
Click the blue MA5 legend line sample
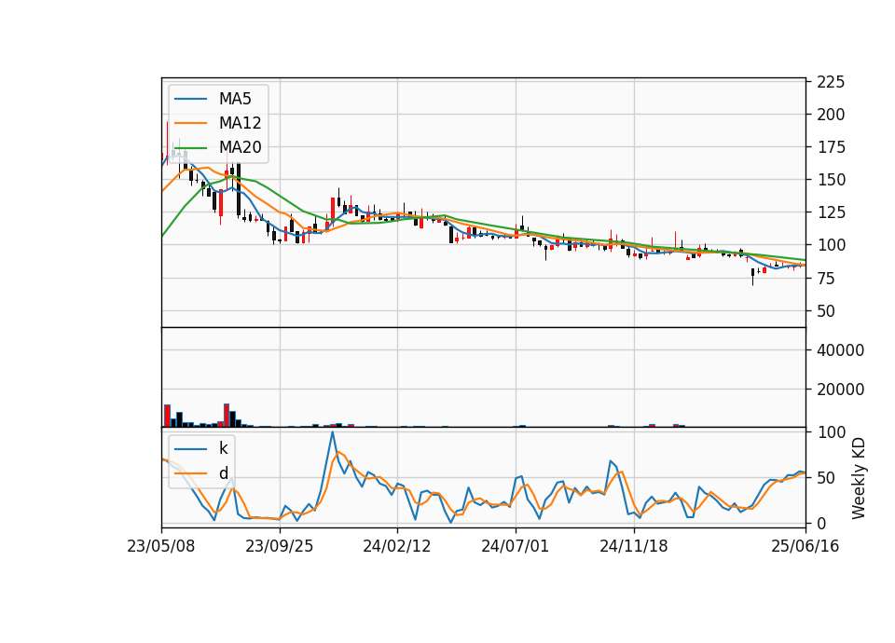pos(190,99)
